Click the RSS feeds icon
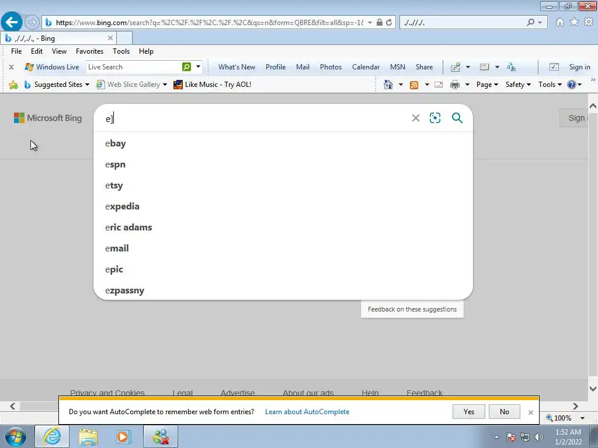 (414, 85)
